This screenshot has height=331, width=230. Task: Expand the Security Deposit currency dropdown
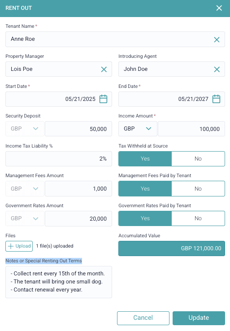[25, 129]
